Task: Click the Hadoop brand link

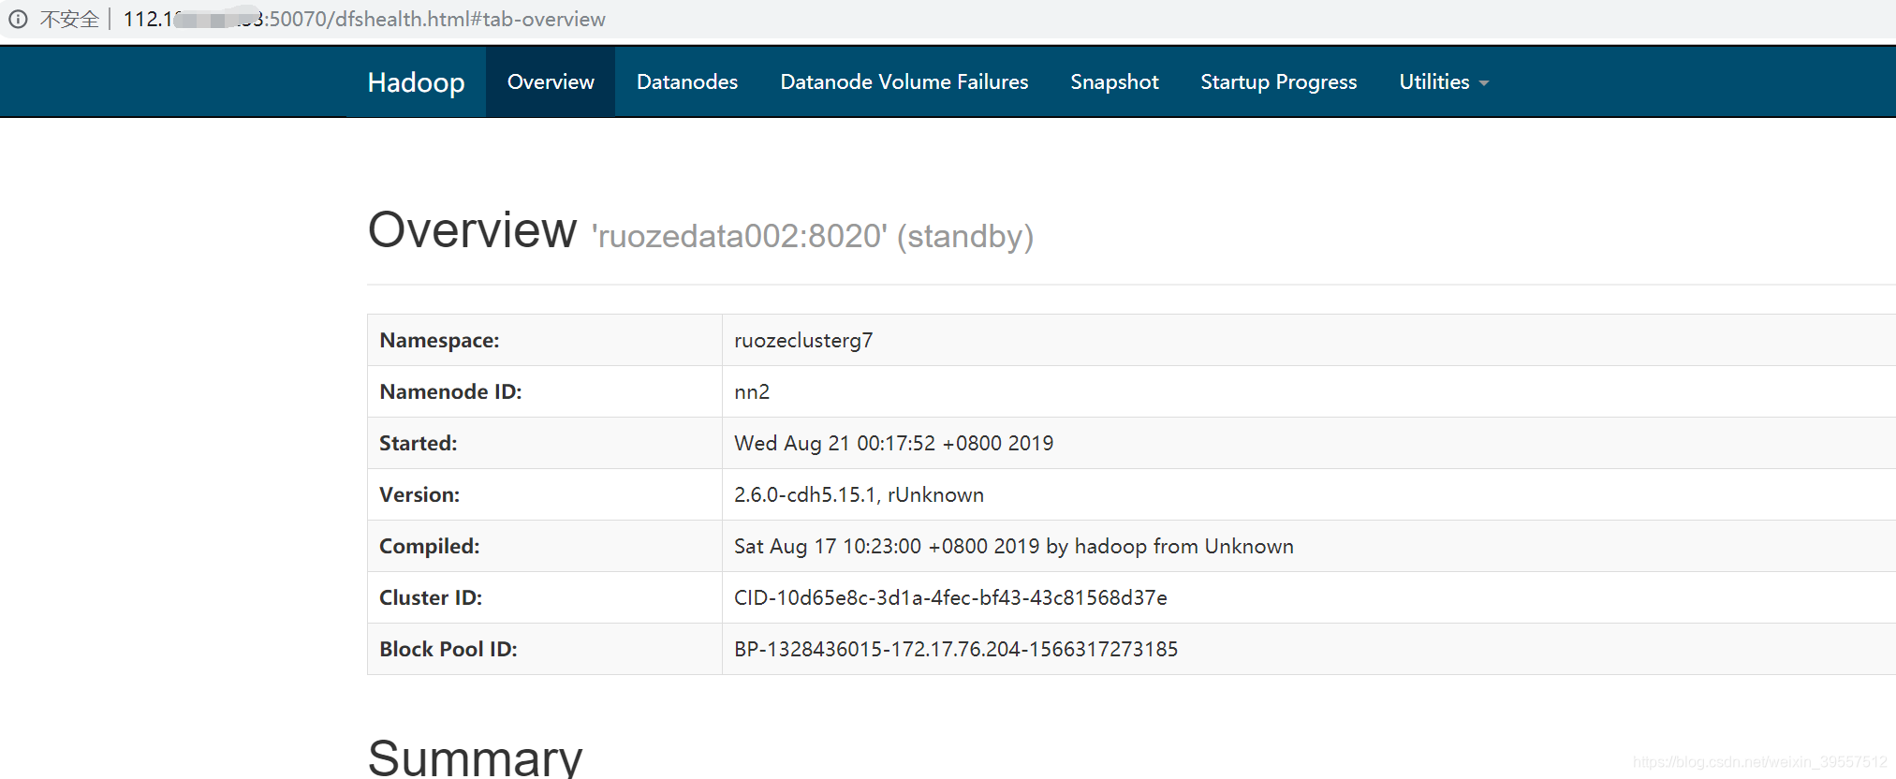Action: 416,82
